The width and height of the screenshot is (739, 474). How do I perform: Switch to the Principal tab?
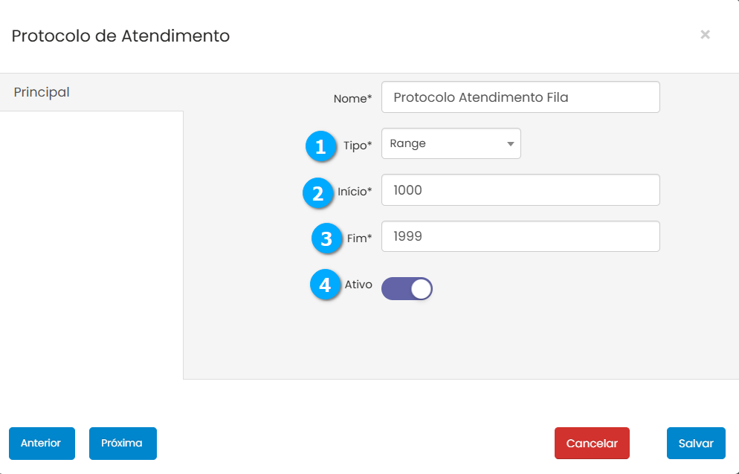(x=42, y=92)
